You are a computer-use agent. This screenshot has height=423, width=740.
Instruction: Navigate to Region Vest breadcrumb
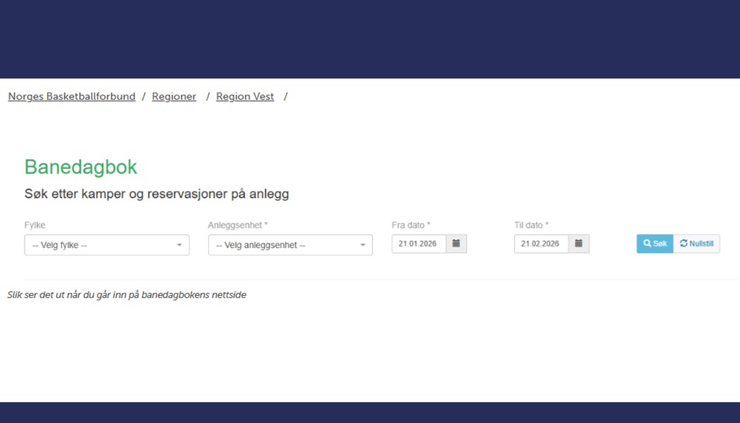245,96
